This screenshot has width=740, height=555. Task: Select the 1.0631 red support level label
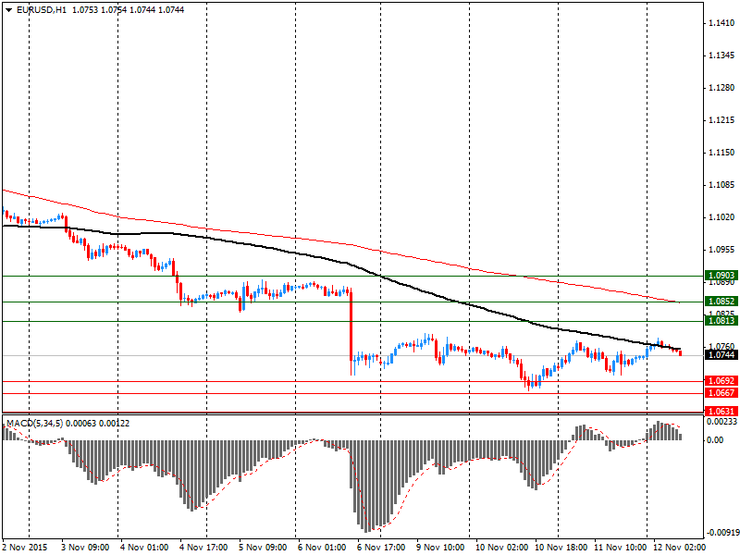(721, 411)
